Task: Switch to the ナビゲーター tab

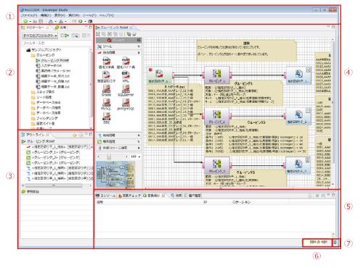Action: (x=35, y=28)
